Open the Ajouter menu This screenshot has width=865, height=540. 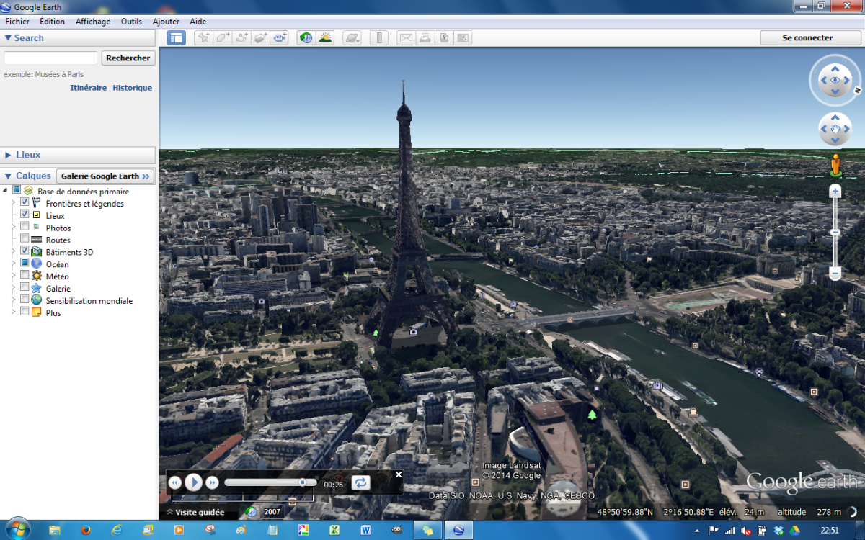[166, 22]
